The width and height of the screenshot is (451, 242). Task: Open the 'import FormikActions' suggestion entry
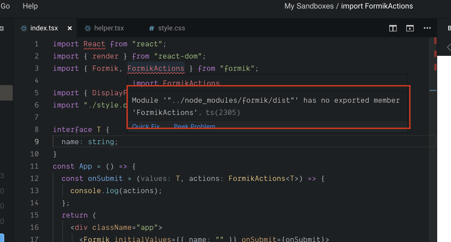pyautogui.click(x=176, y=83)
